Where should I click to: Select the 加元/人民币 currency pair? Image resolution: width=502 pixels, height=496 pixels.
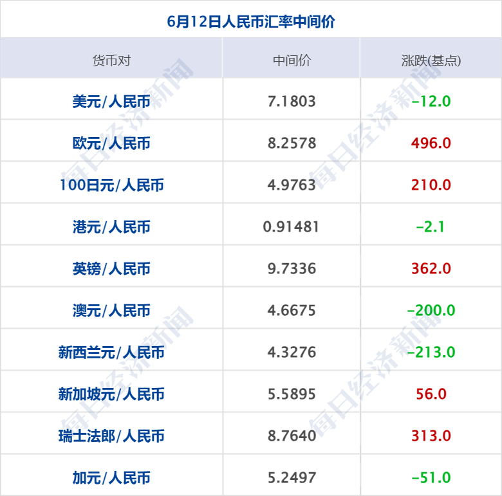pos(111,478)
